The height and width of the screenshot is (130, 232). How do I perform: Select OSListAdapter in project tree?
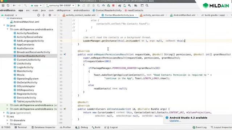[x=26, y=86]
